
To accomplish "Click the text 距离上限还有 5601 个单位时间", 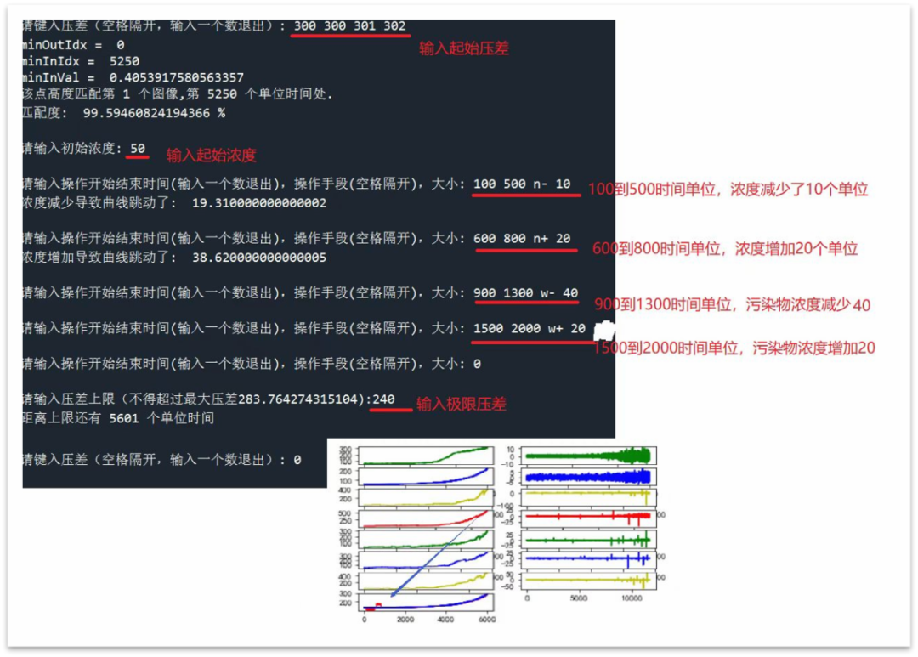I will [119, 418].
